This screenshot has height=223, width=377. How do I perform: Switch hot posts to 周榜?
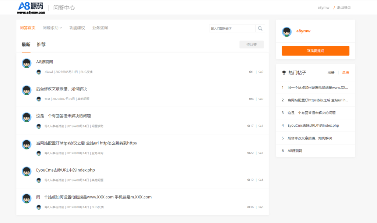pyautogui.click(x=331, y=72)
